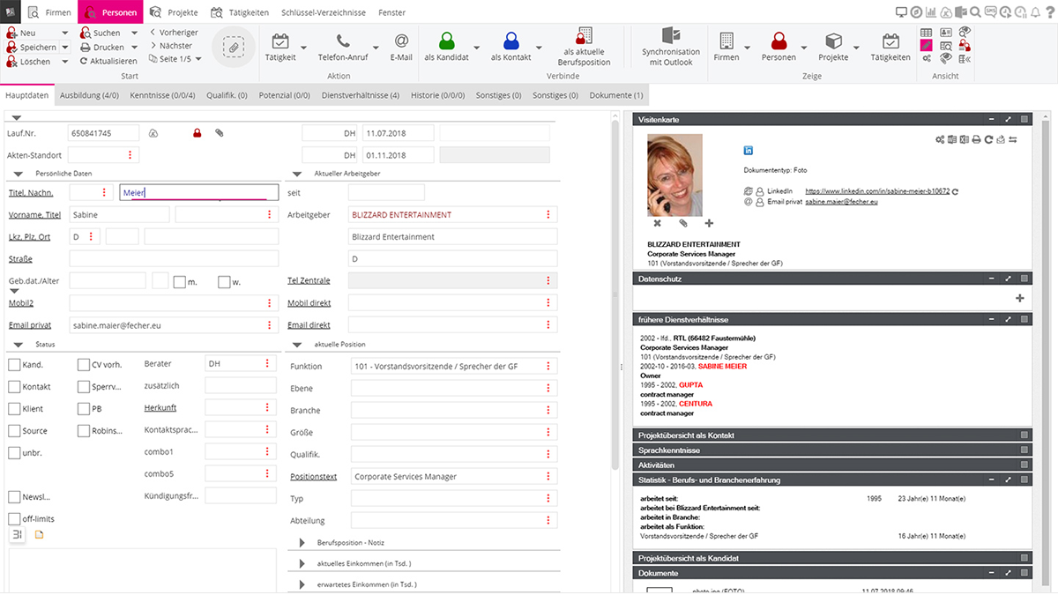Viewport: 1058px width, 595px height.
Task: Click the magnifier search icon in top bar
Action: [x=975, y=12]
